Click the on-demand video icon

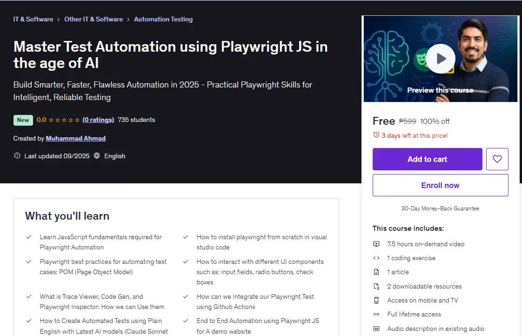[x=376, y=244]
